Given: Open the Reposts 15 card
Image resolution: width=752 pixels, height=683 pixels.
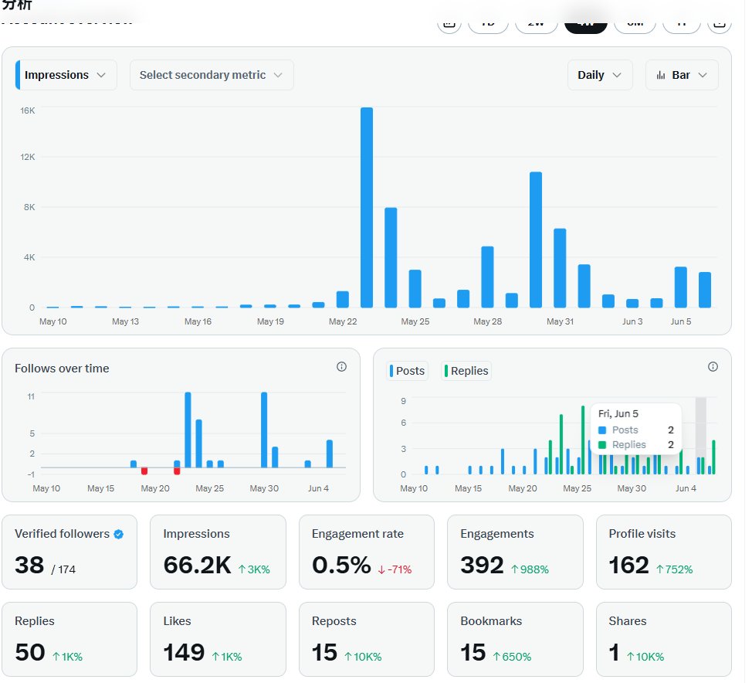Looking at the screenshot, I should coord(367,639).
